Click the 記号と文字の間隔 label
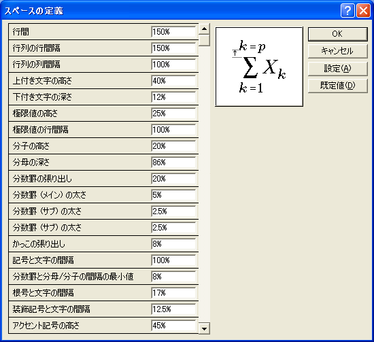This screenshot has height=342, width=374. pos(44,260)
